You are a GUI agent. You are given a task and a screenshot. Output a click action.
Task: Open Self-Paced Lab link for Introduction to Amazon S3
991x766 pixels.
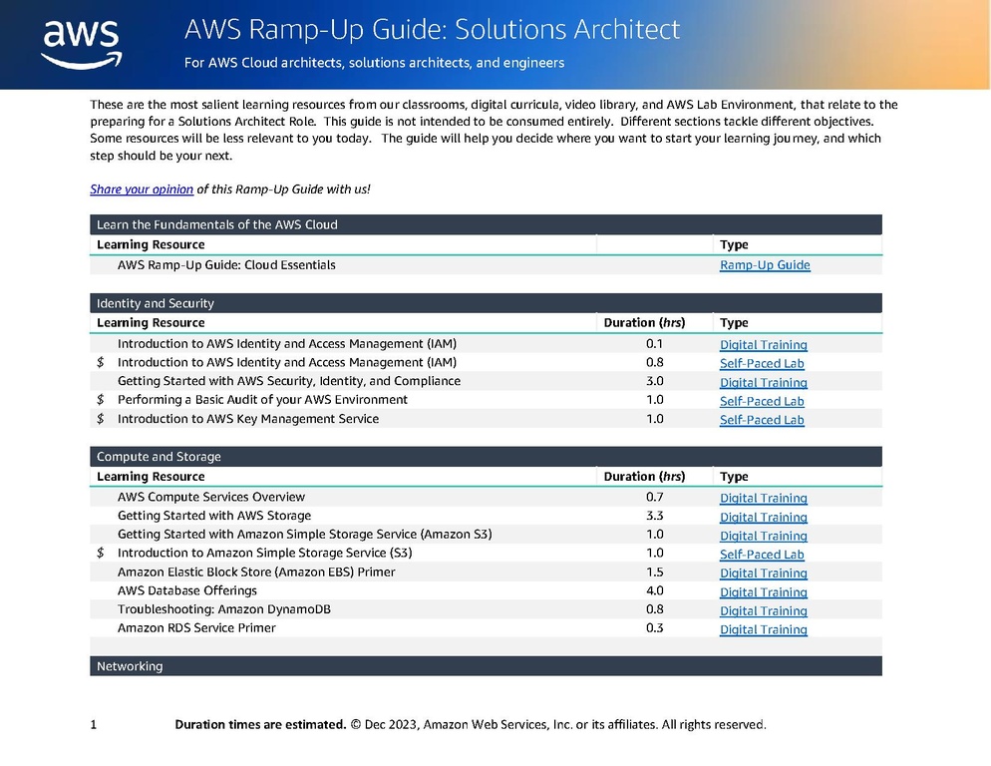pos(762,555)
